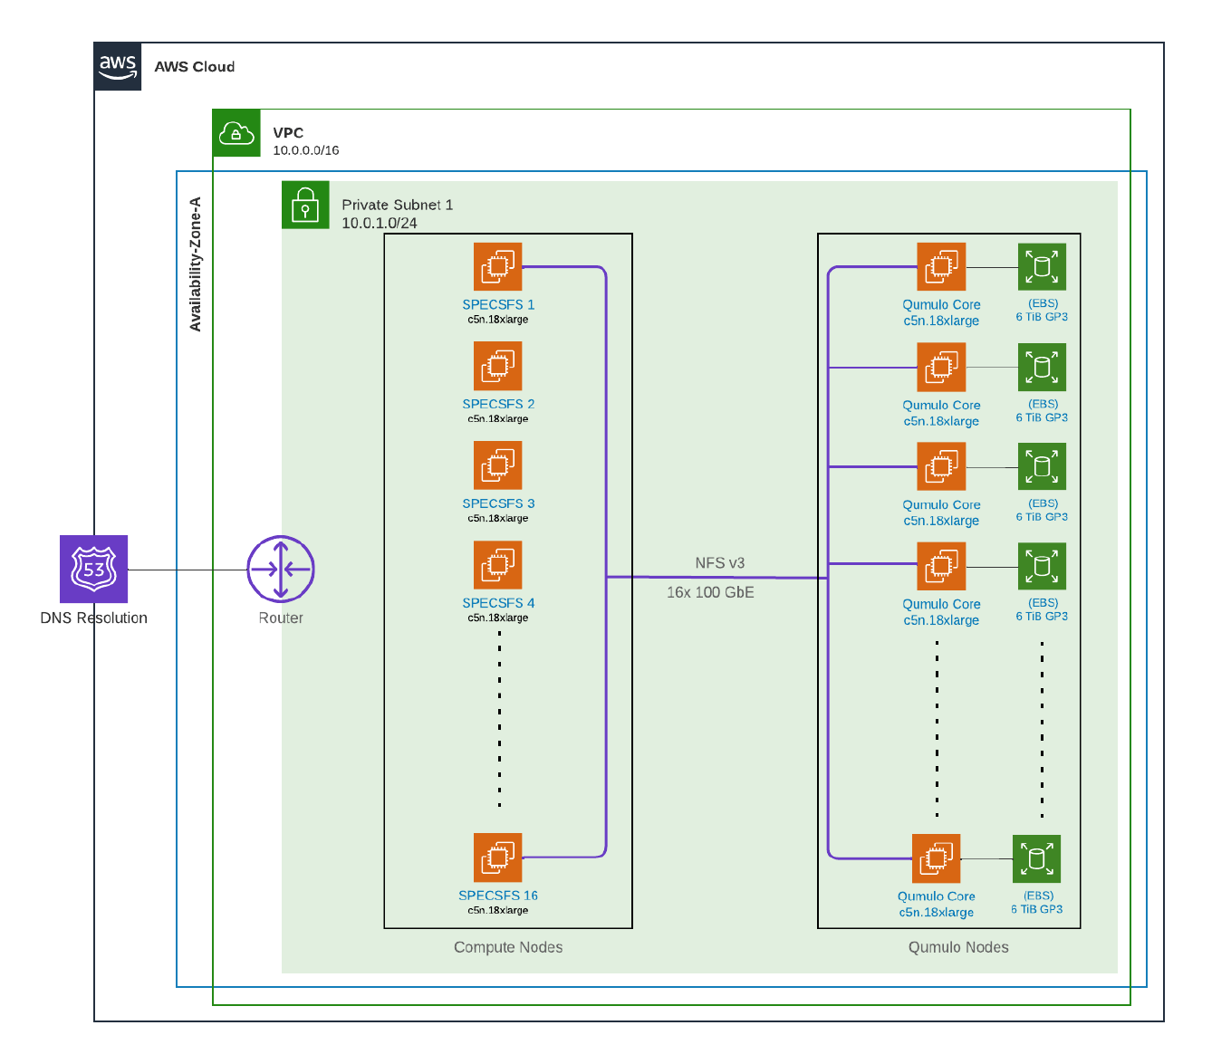Viewport: 1231px width, 1054px height.
Task: Click the purple Router icon
Action: click(x=281, y=570)
